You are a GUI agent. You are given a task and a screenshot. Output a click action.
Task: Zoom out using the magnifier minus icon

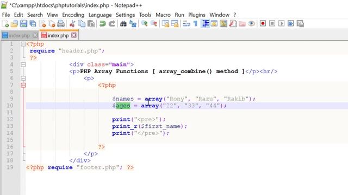pyautogui.click(x=153, y=24)
